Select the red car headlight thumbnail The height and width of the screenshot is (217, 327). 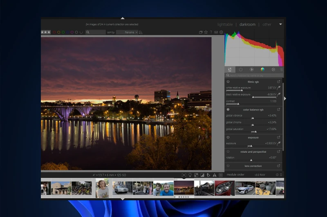[x=224, y=188]
